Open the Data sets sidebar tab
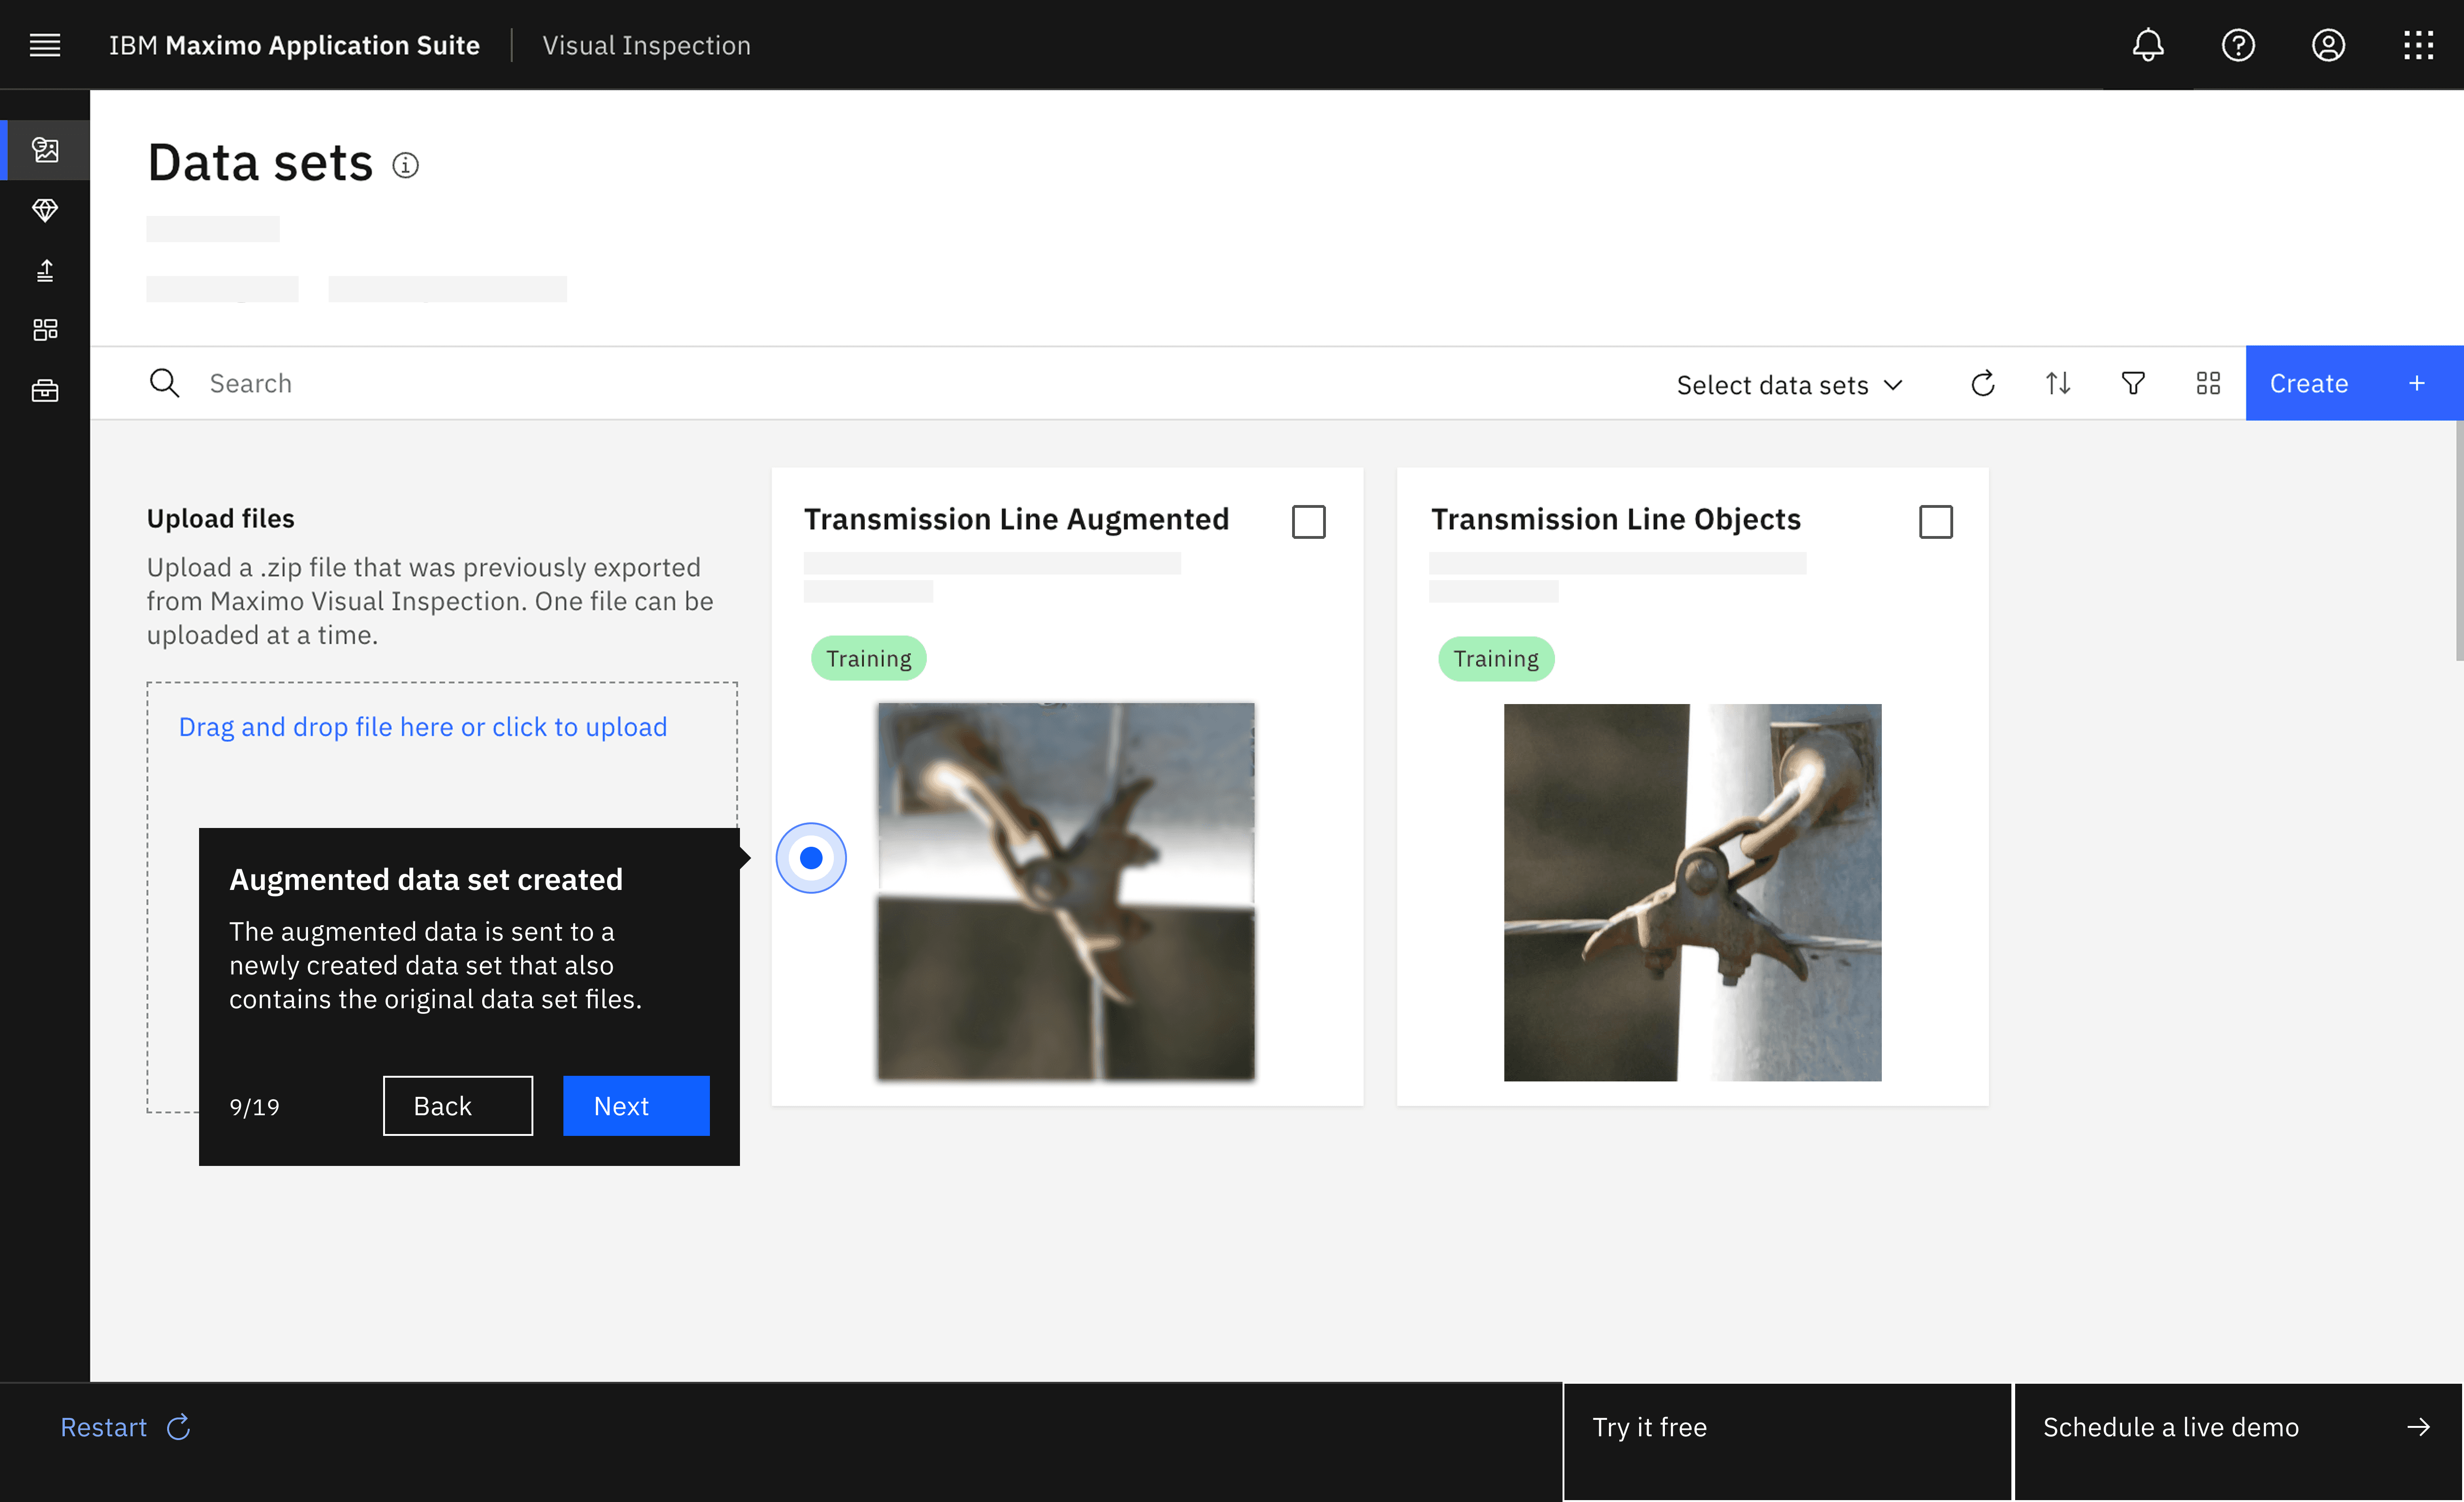 [x=45, y=150]
